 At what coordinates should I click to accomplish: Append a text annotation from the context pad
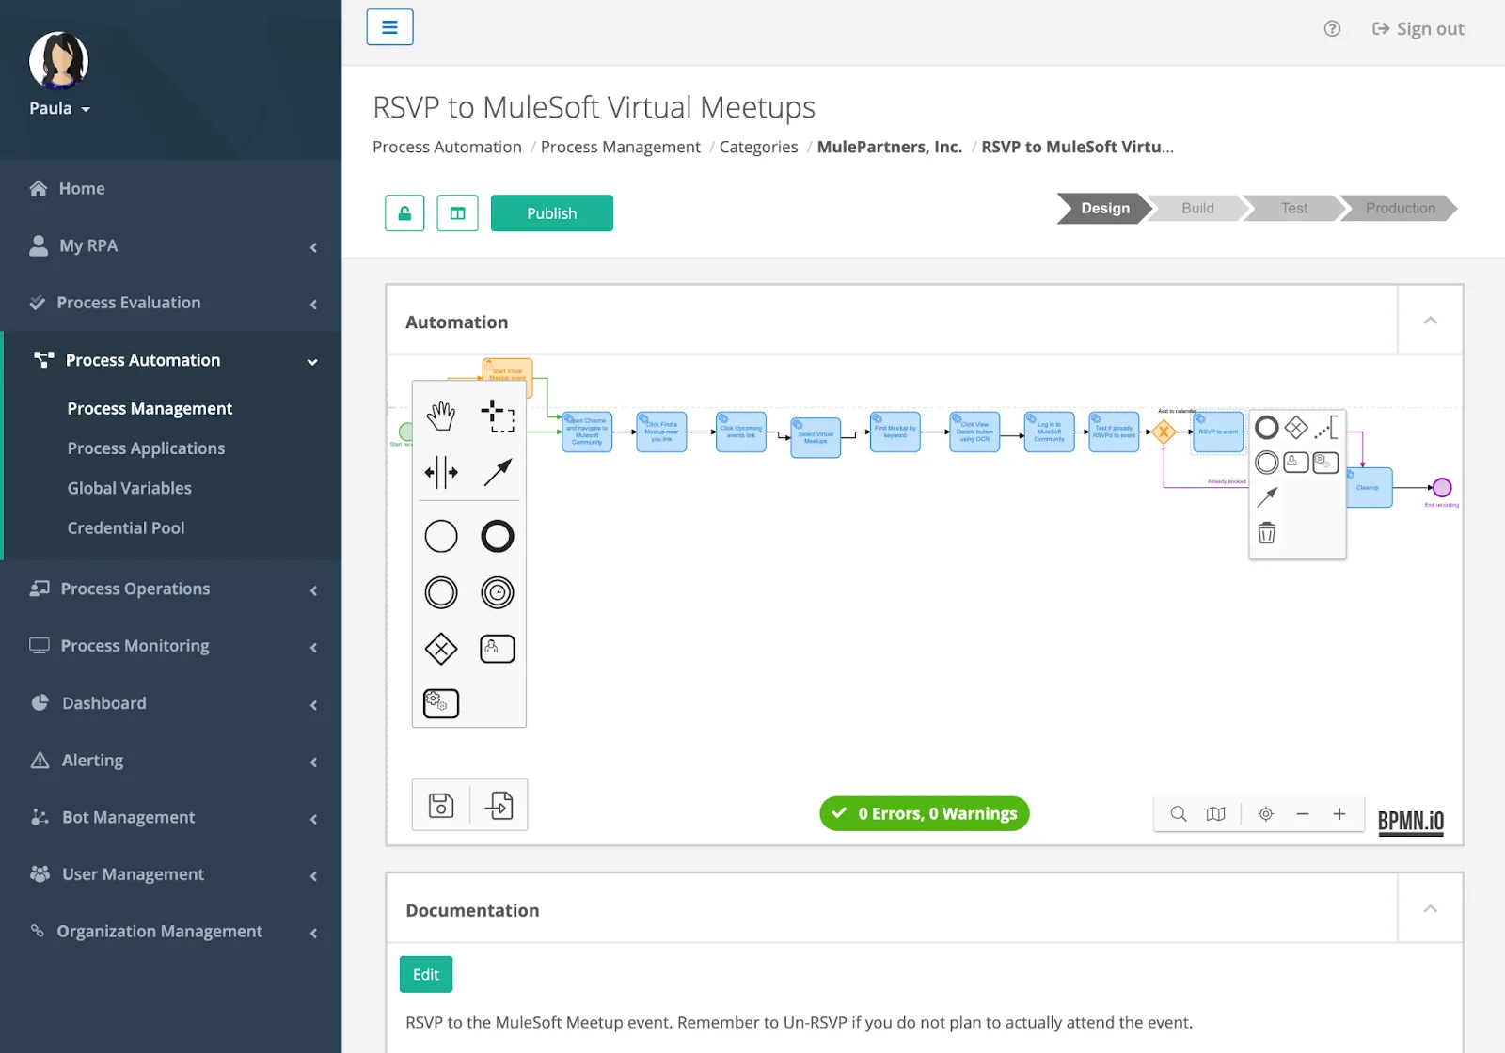[x=1326, y=428]
